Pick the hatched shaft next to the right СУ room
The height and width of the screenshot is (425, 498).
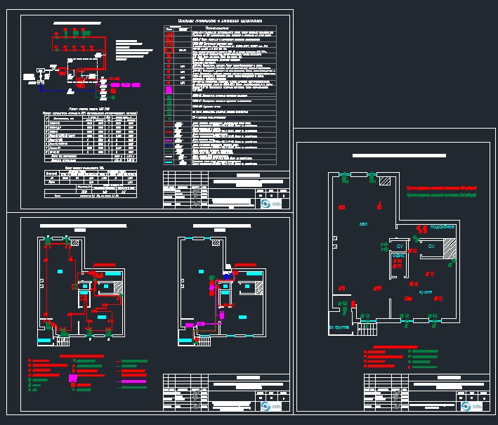[x=450, y=248]
